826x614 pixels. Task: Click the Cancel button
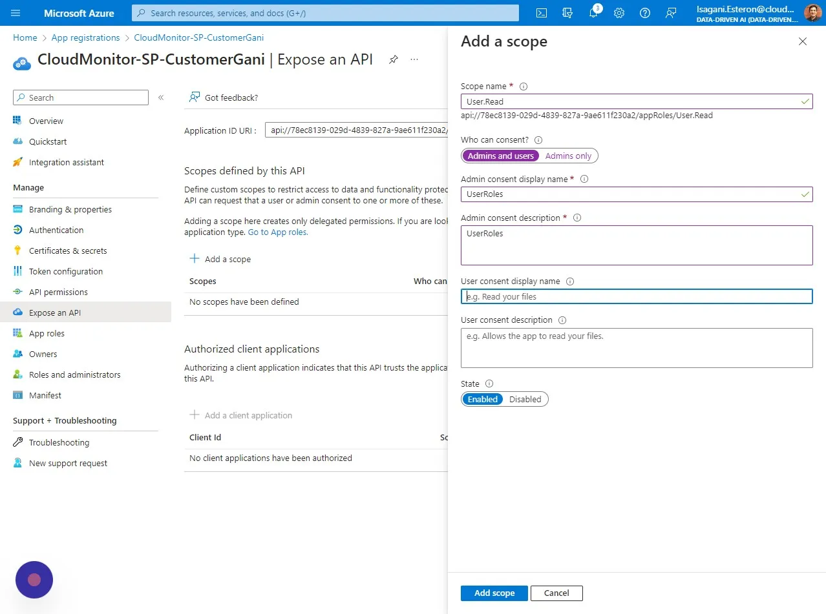(556, 593)
